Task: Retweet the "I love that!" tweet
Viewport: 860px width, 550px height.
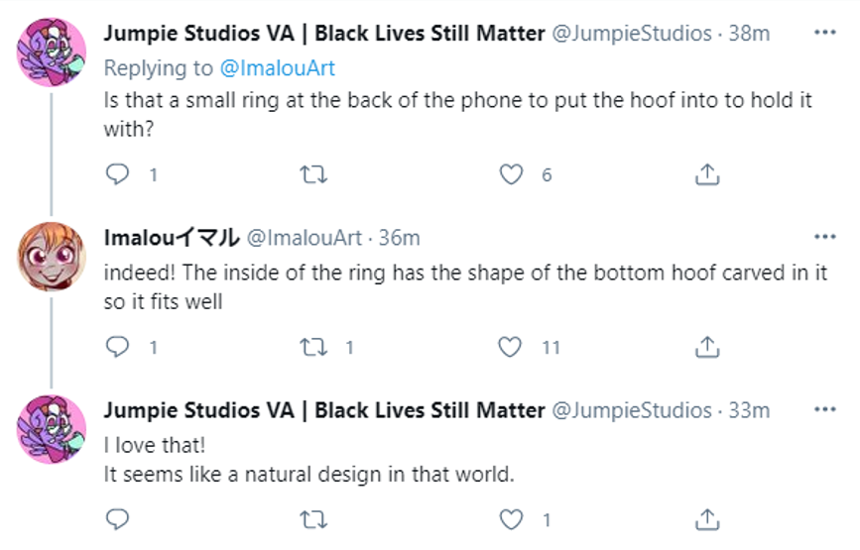Action: pos(313,519)
